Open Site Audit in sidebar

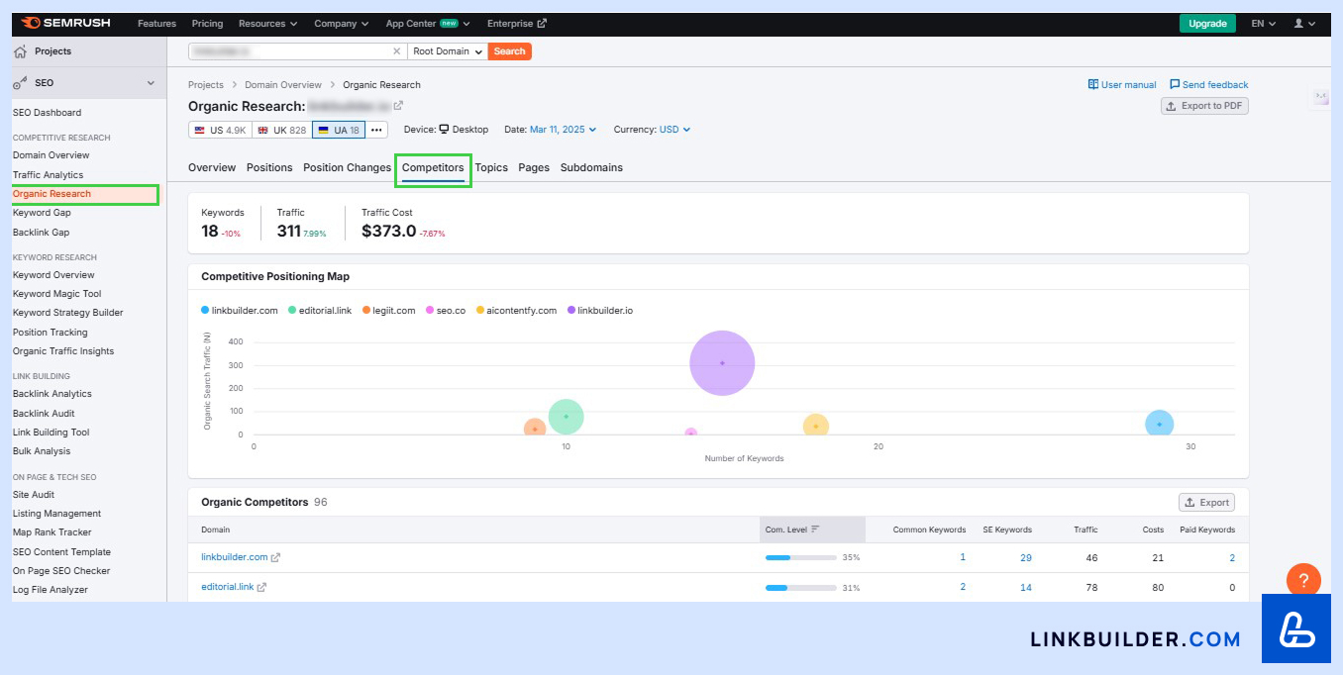click(x=34, y=495)
